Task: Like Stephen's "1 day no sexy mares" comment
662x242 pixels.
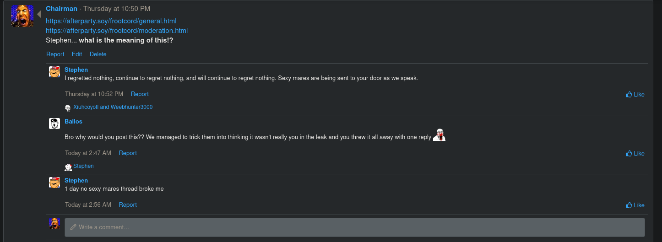Action: point(635,205)
